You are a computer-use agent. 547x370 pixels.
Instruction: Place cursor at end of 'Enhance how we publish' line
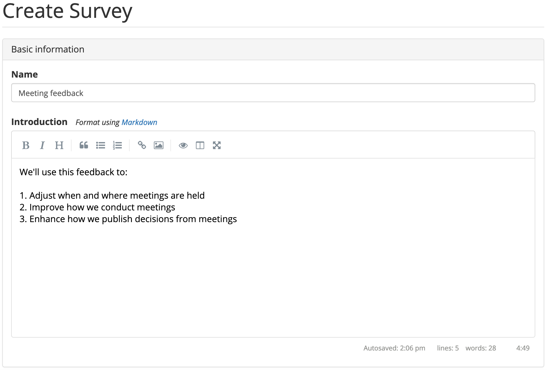(237, 219)
